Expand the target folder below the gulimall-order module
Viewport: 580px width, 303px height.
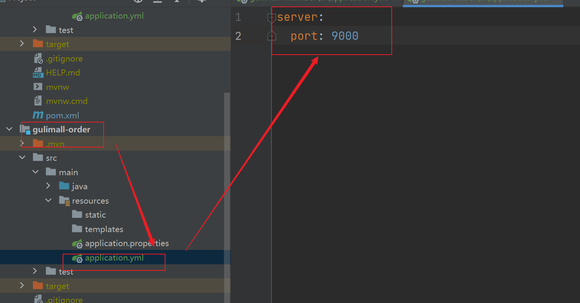[x=22, y=286]
